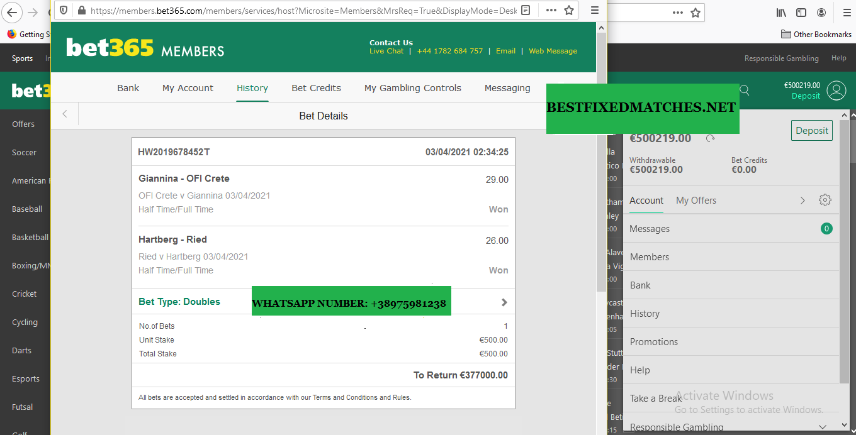Select the My Offers tab
This screenshot has width=856, height=435.
point(695,201)
